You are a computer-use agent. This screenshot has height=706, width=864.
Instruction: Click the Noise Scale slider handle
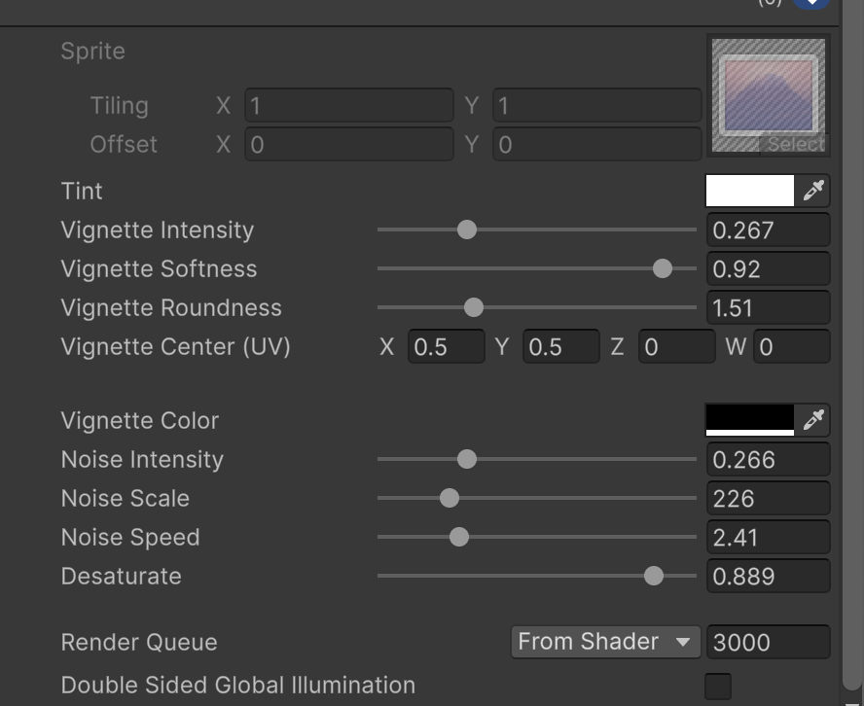coord(448,498)
